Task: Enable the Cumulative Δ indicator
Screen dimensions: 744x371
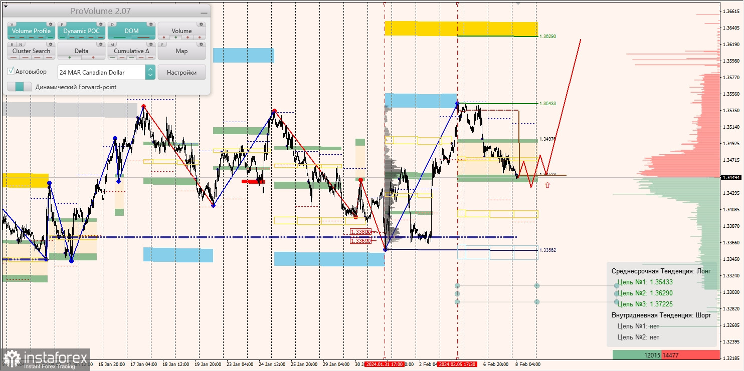Action: pyautogui.click(x=131, y=51)
